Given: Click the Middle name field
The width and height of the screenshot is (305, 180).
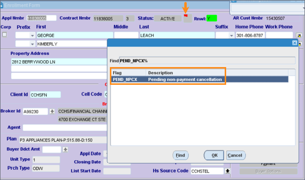Looking at the screenshot, I should coord(126,36).
